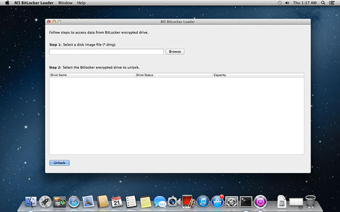Open Spotlight search magnifier
The image size is (340, 212).
pyautogui.click(x=323, y=3)
